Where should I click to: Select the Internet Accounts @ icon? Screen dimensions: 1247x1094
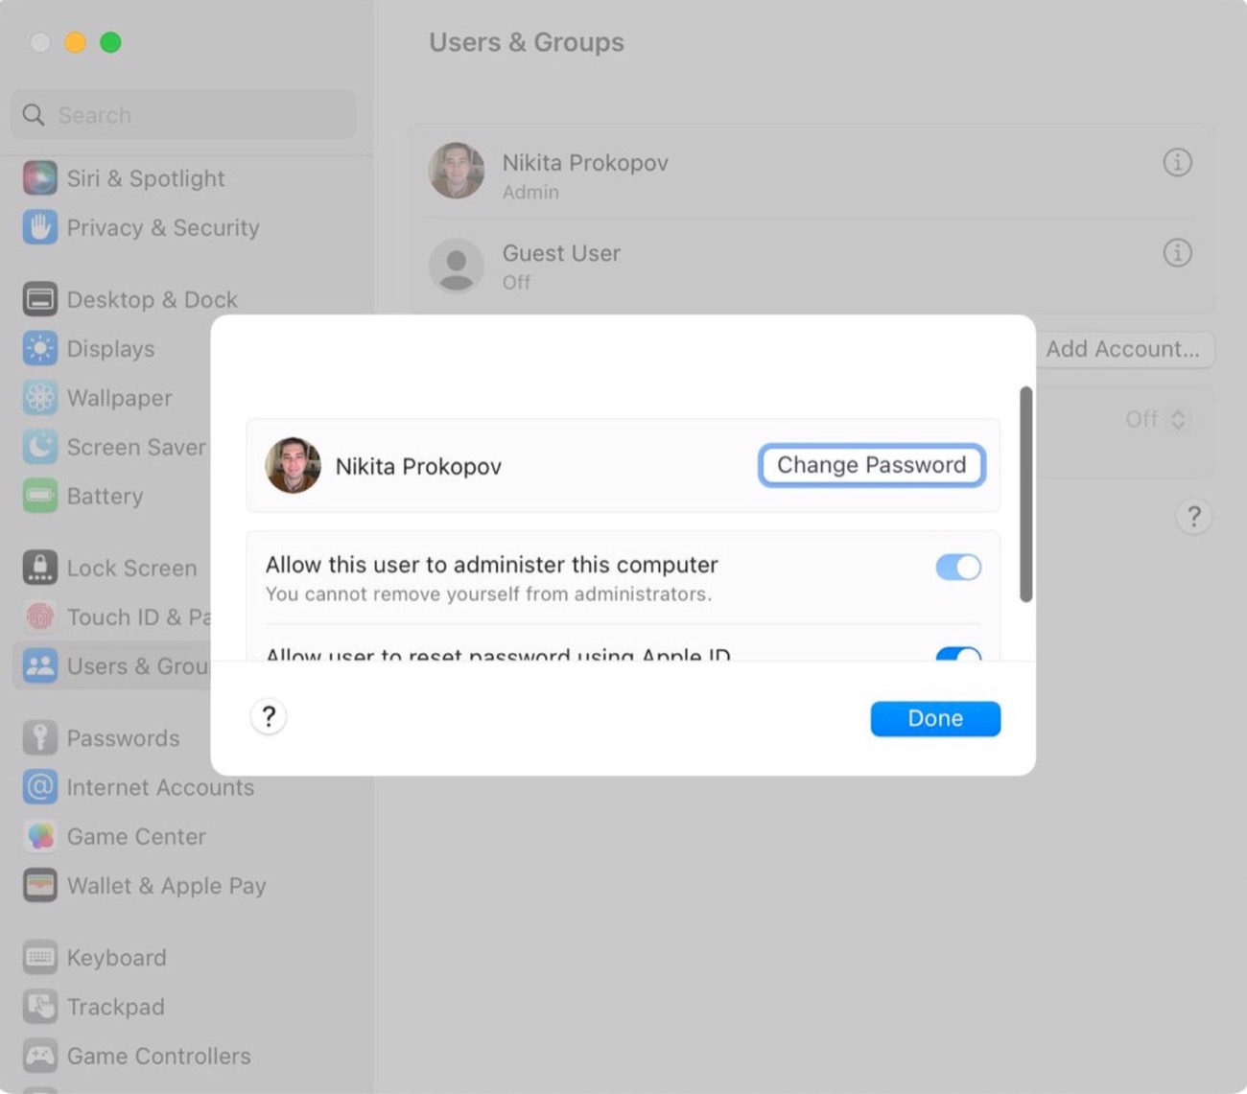coord(39,787)
